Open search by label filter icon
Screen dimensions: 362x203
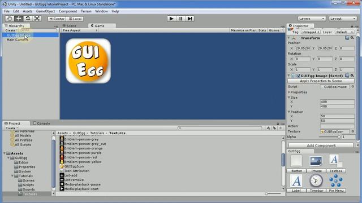point(274,128)
